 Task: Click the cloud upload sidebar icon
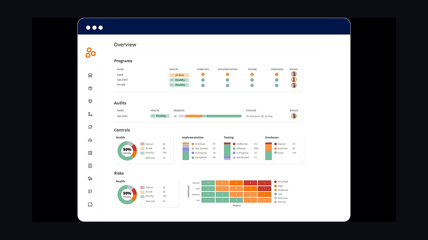click(90, 140)
